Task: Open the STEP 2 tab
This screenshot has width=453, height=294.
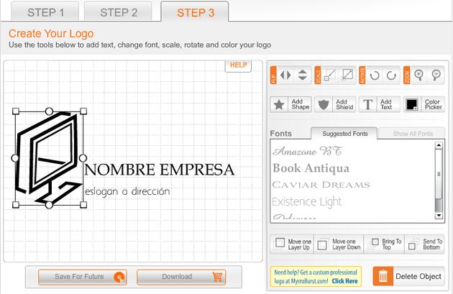Action: click(119, 12)
